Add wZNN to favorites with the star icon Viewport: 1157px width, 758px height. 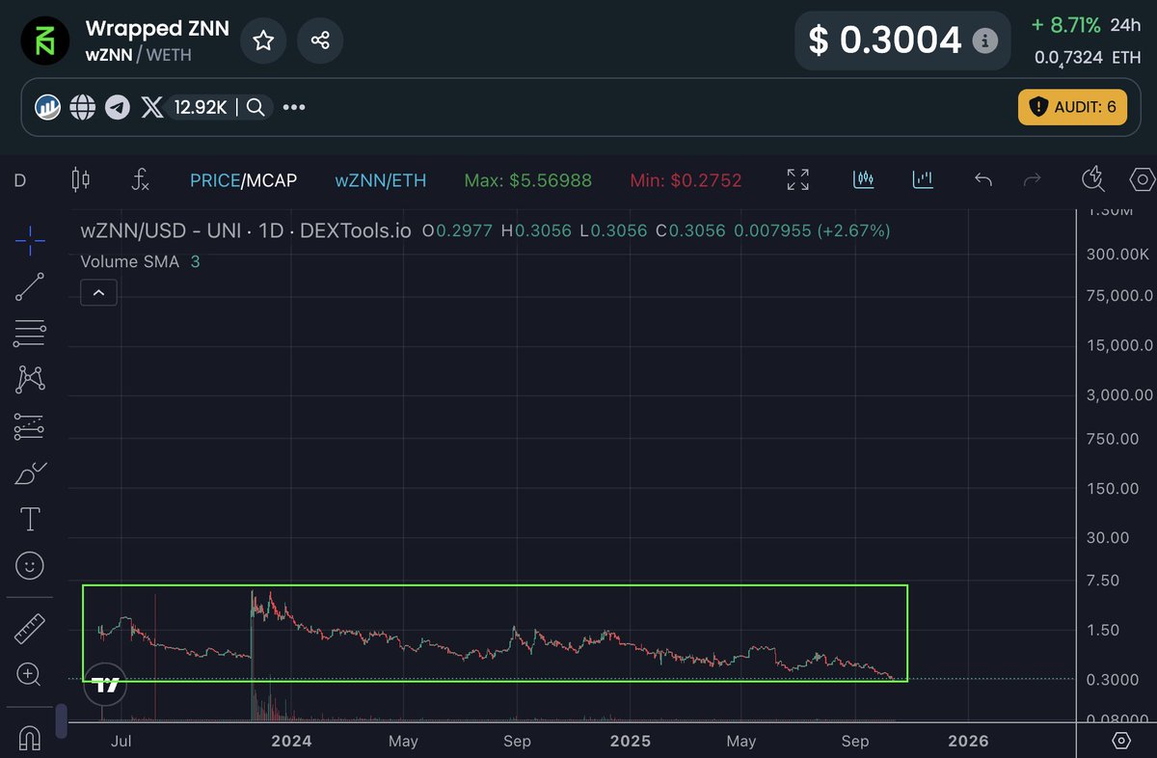[x=263, y=41]
